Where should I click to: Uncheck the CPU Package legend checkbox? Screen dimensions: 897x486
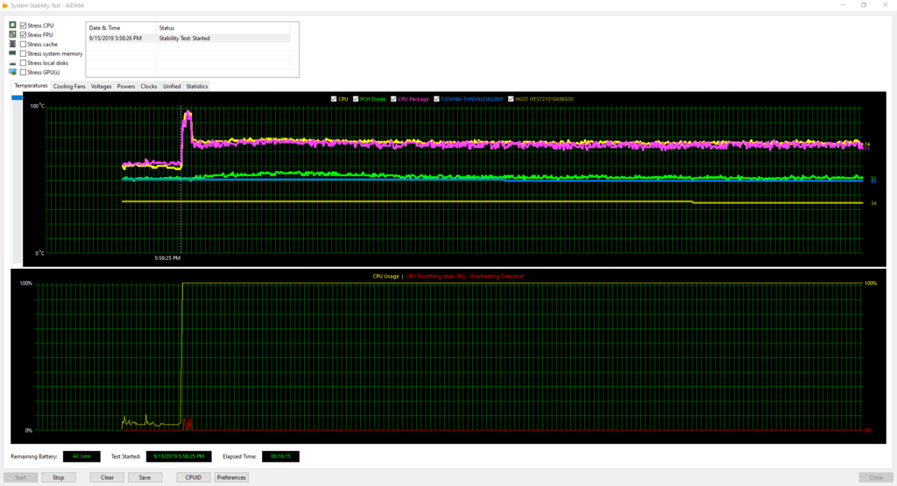394,99
